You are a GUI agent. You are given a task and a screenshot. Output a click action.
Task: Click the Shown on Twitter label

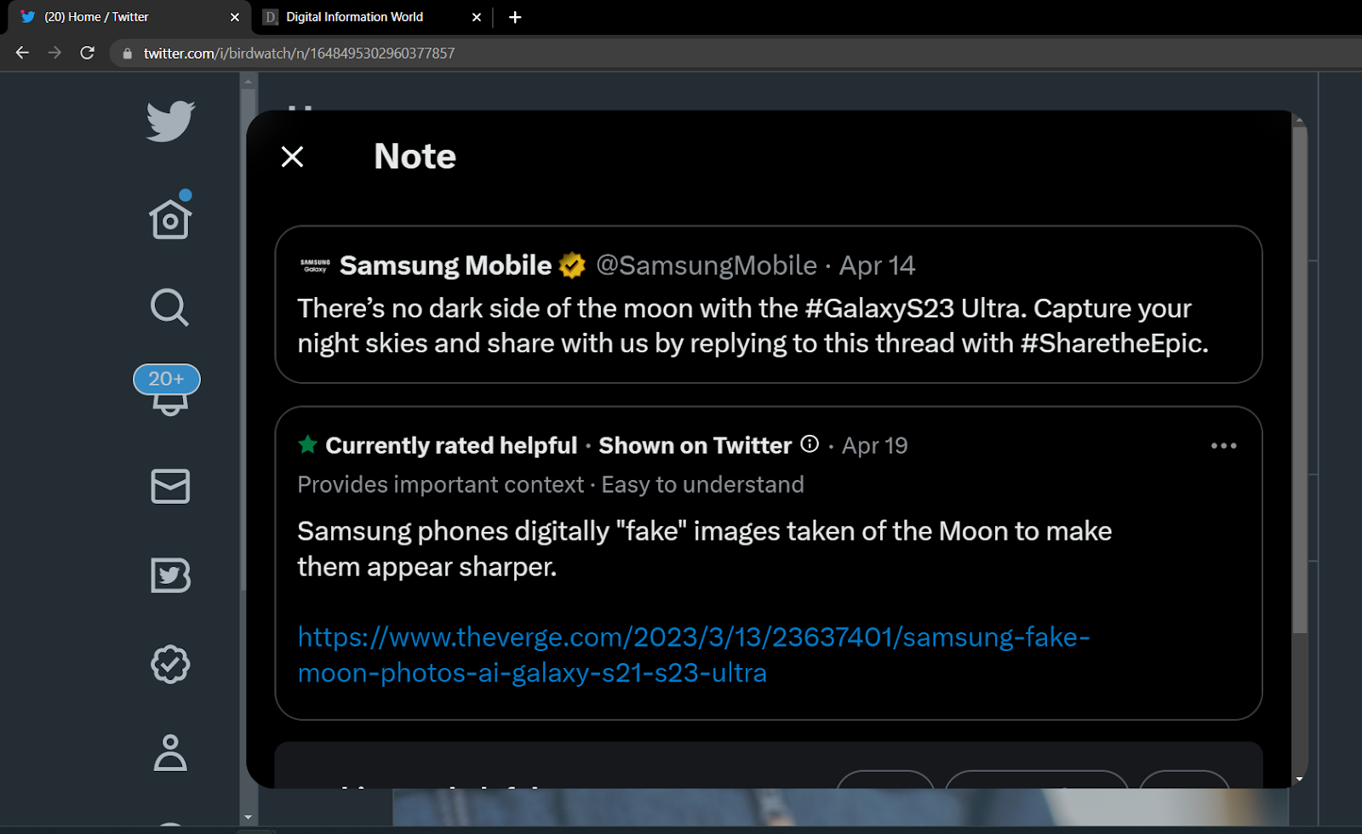pyautogui.click(x=695, y=445)
